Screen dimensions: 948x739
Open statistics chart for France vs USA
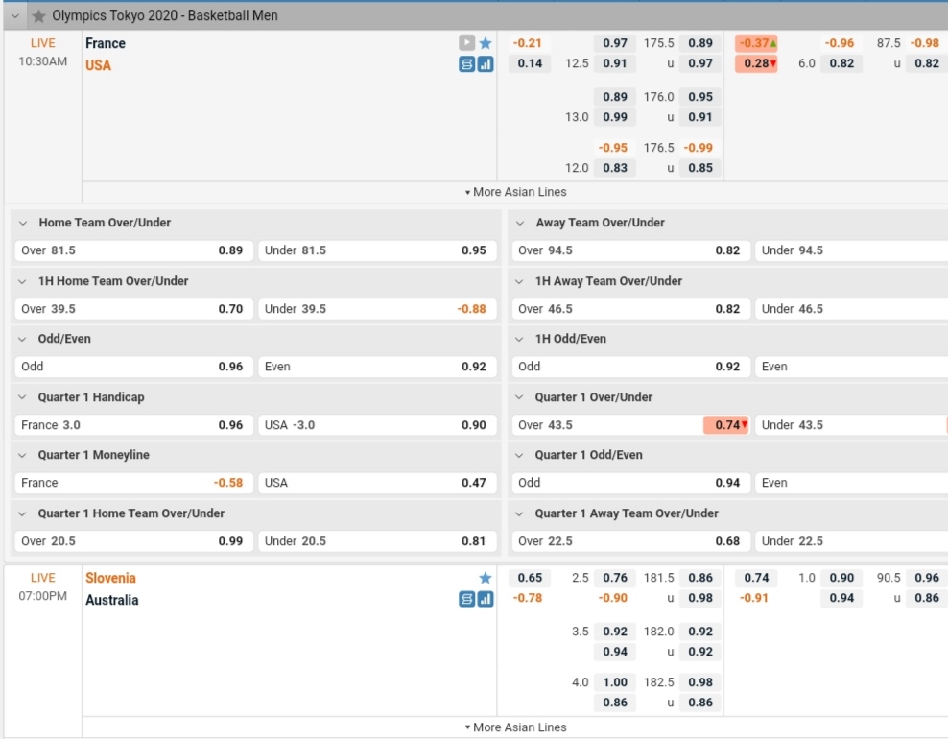486,63
